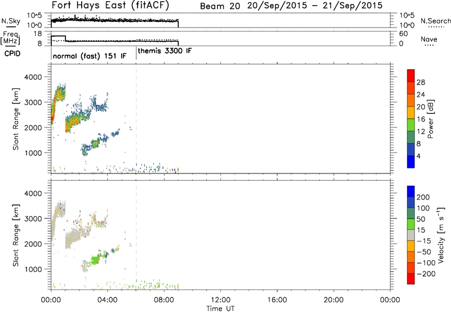Click the 'Nave' legend label
451x312 pixels.
[x=429, y=39]
